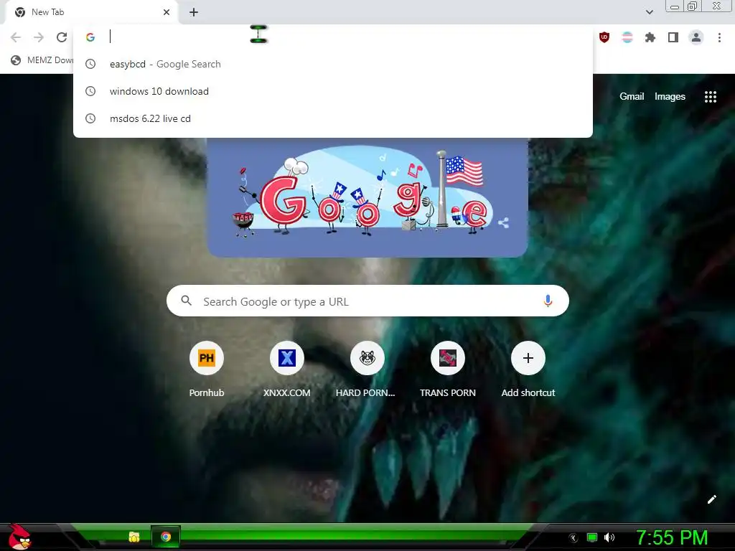
Task: Customize this page with the pencil icon
Action: click(711, 499)
